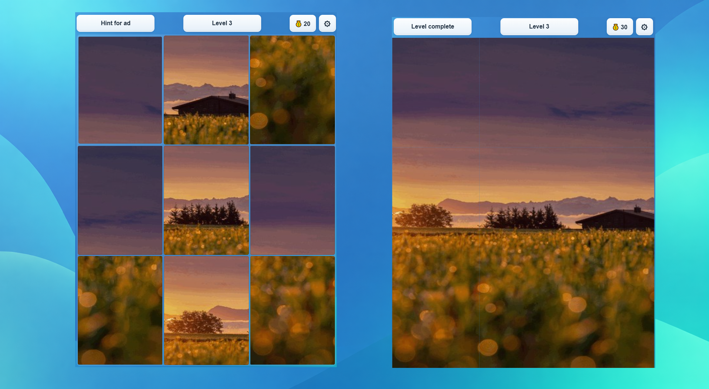Click the purple dusk tile in middle right

292,200
